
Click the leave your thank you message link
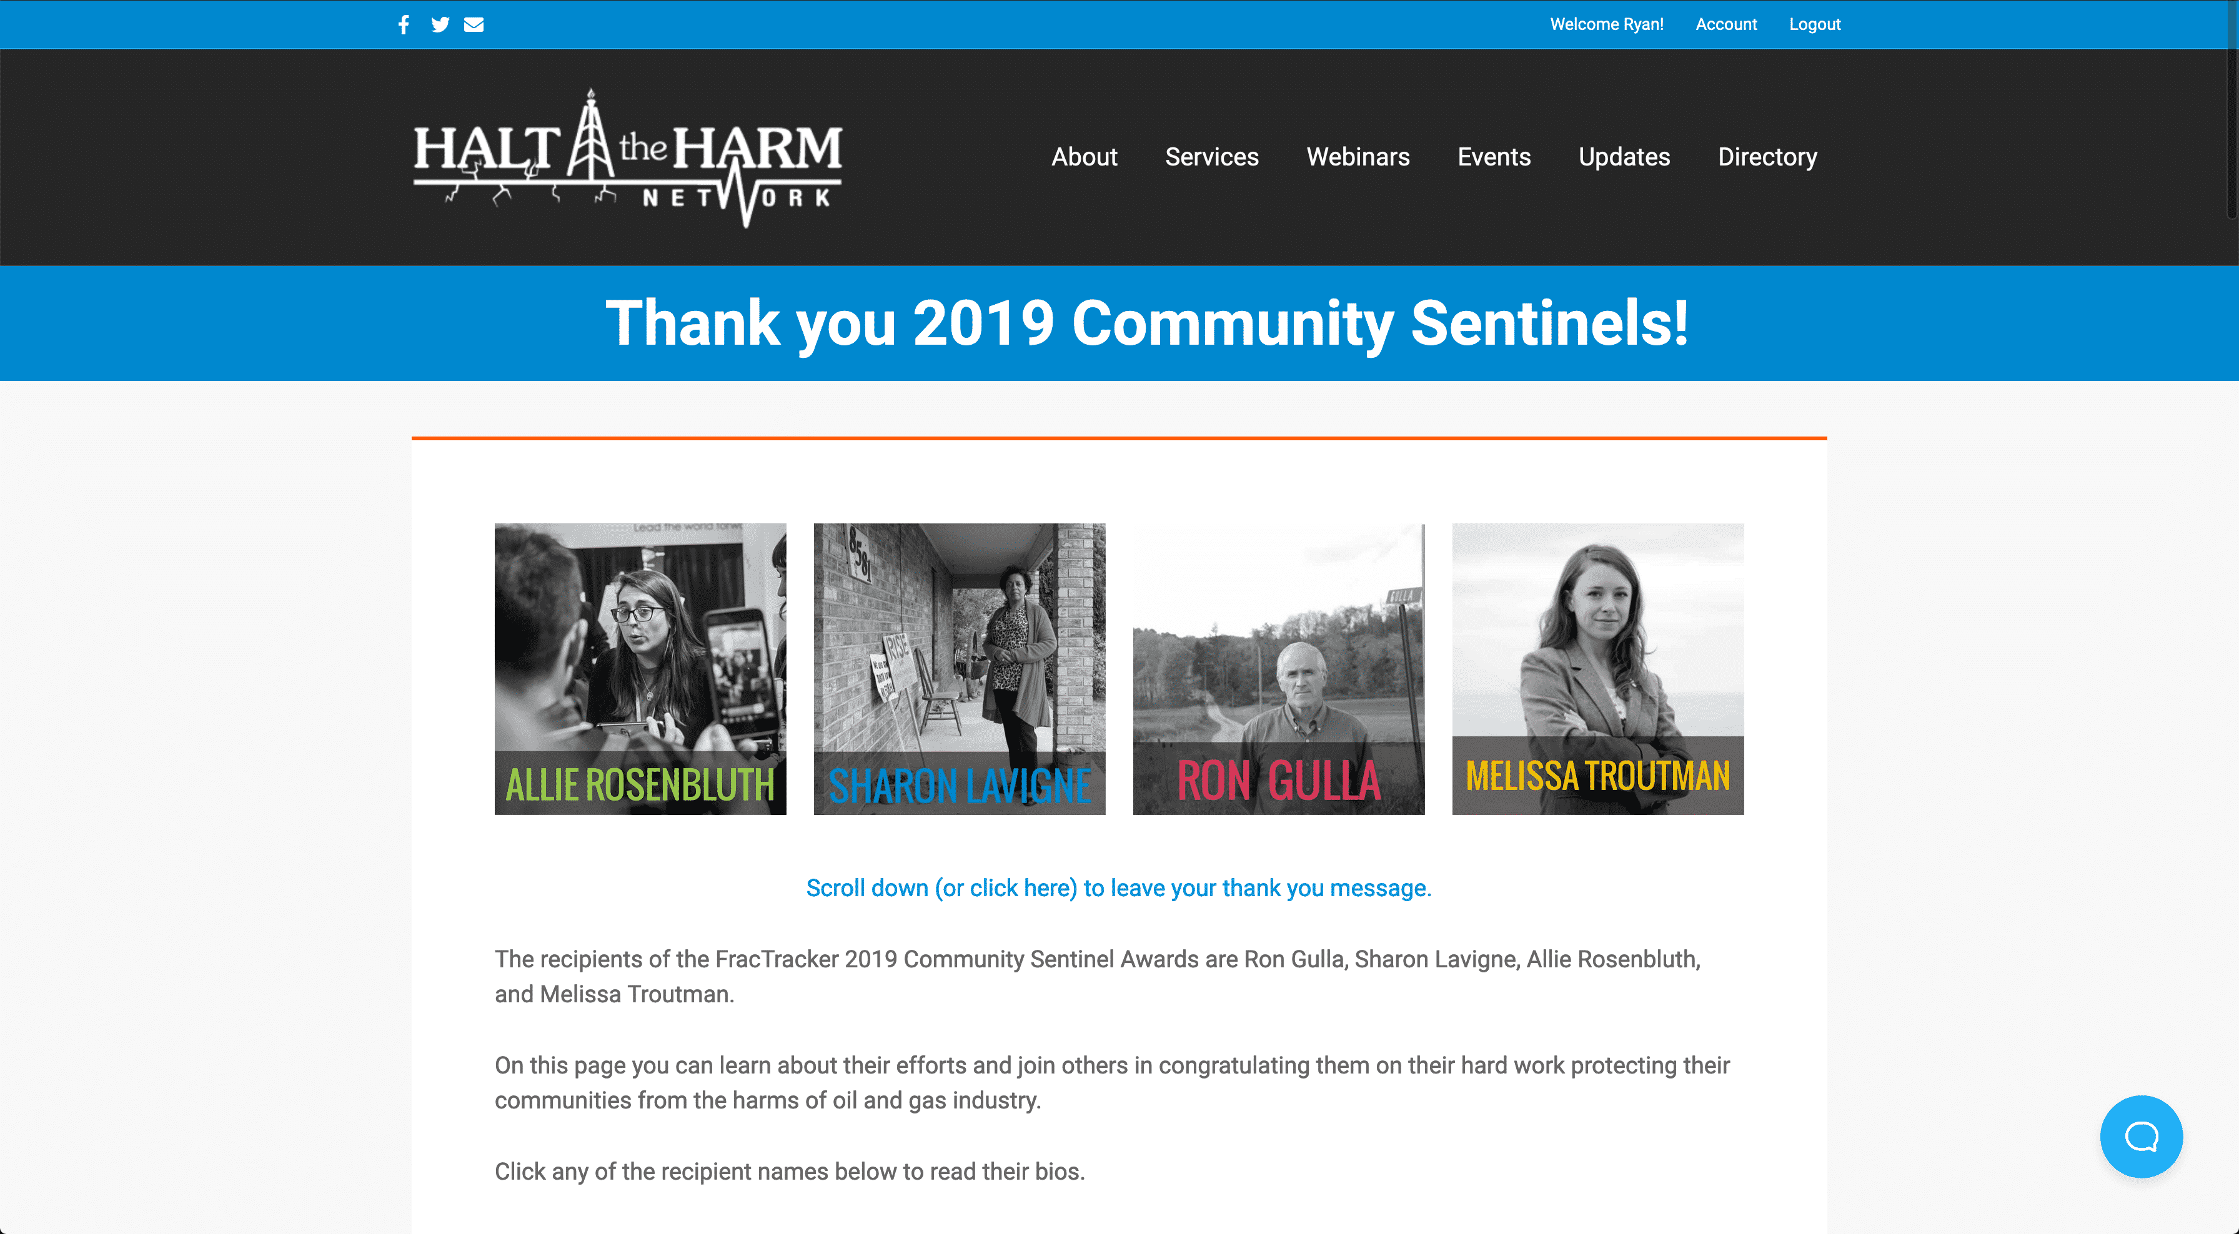[1119, 887]
